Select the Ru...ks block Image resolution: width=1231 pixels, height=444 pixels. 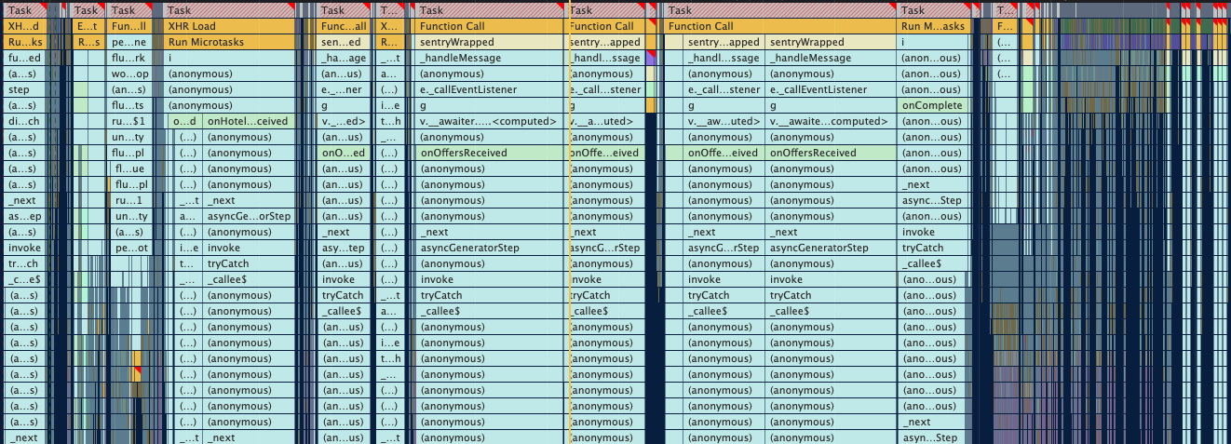[23, 42]
